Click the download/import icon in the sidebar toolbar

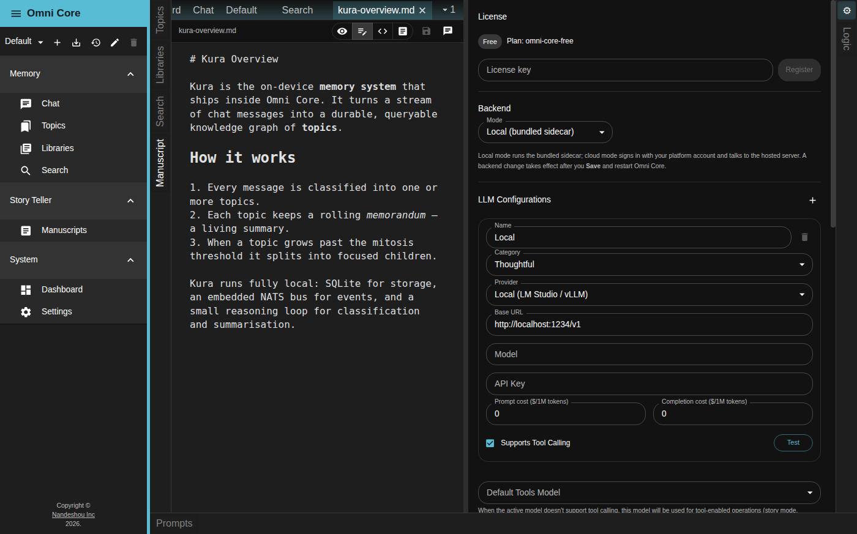pos(76,42)
